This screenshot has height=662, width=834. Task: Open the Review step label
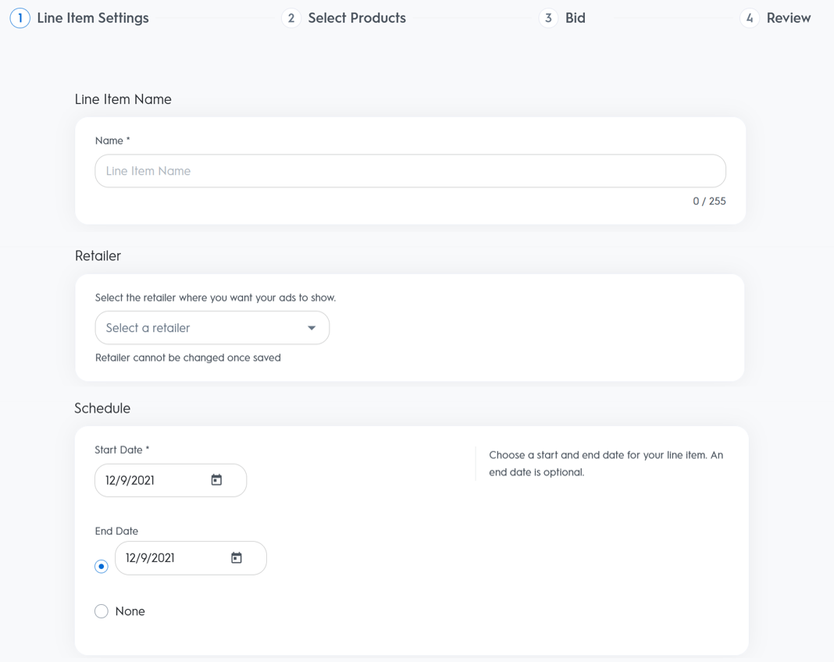pyautogui.click(x=789, y=18)
